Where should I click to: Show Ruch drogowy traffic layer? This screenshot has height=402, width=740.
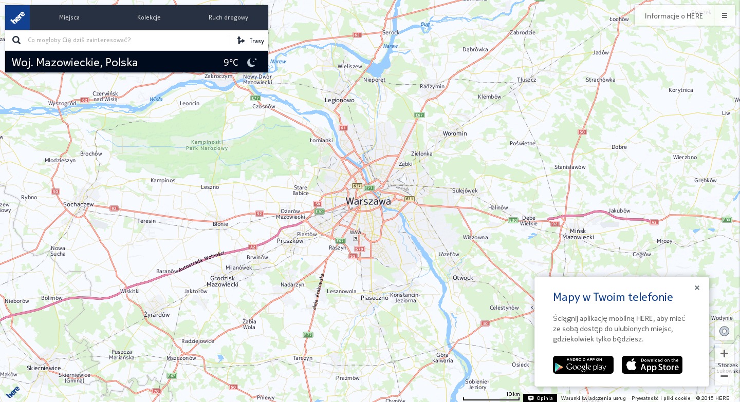(x=228, y=17)
